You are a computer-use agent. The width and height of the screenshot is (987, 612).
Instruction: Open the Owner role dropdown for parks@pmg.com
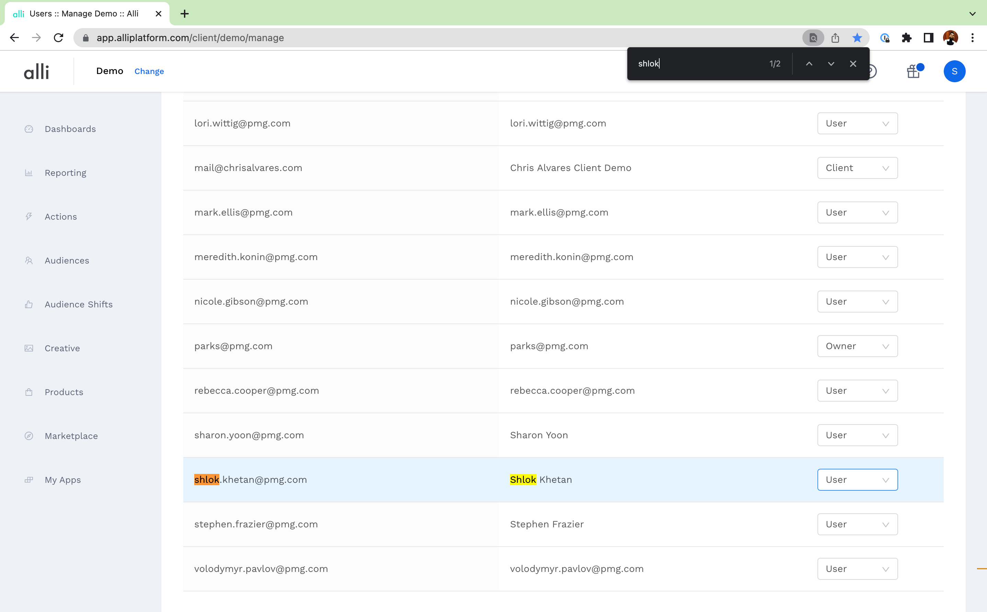click(857, 346)
